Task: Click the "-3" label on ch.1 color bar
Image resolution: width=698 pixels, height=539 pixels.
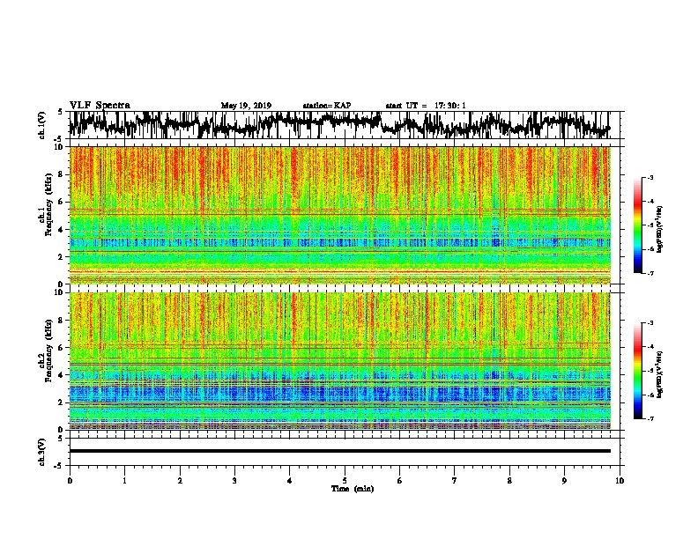Action: [x=650, y=177]
